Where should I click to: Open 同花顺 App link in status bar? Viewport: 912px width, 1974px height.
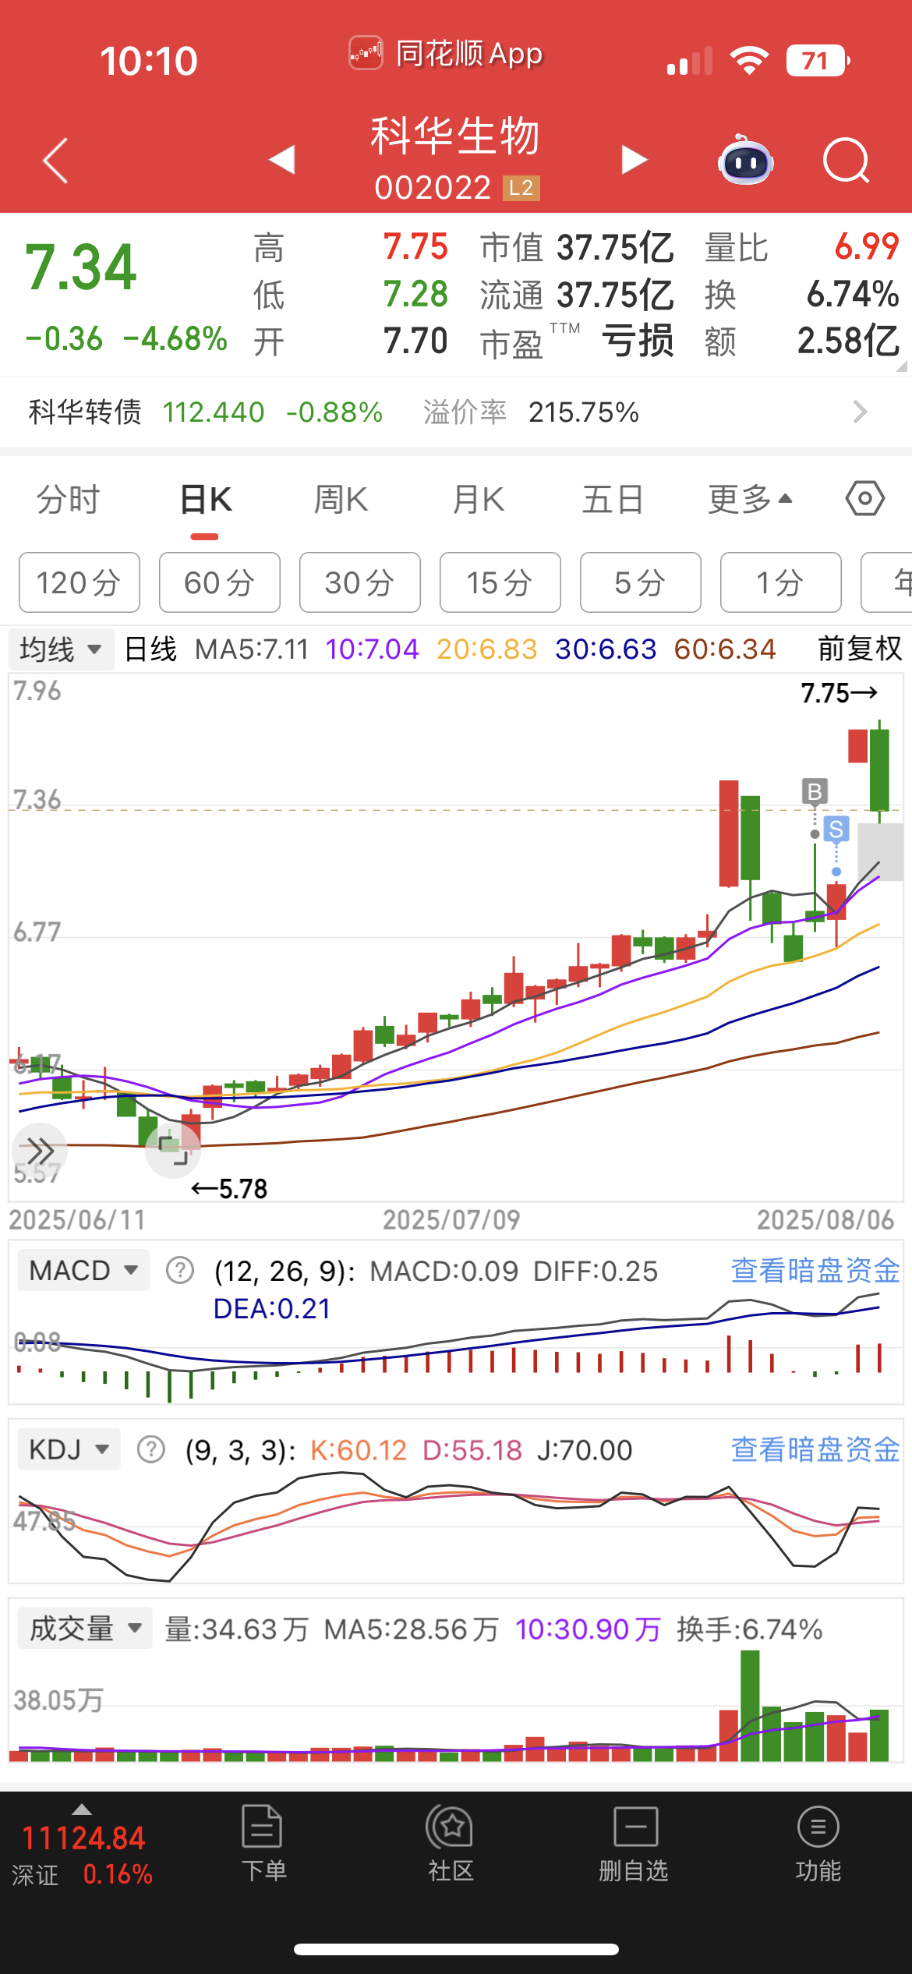pos(446,54)
